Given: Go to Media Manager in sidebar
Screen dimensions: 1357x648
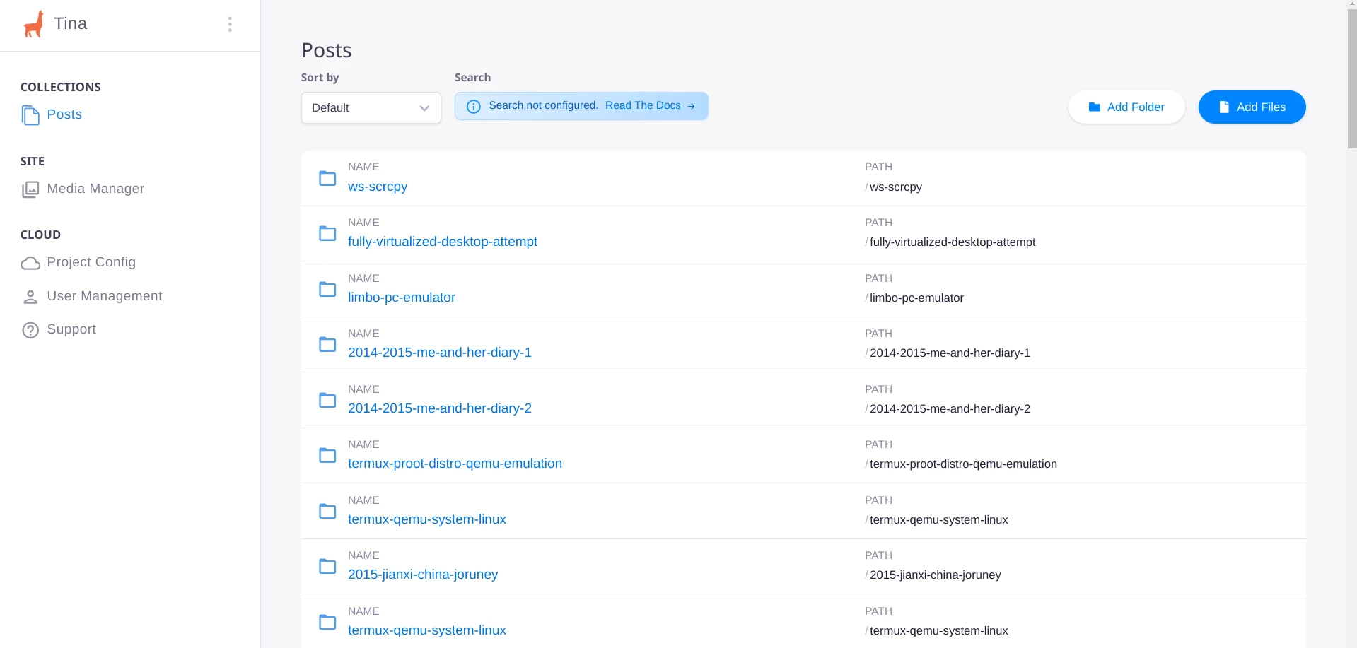Looking at the screenshot, I should click(95, 189).
